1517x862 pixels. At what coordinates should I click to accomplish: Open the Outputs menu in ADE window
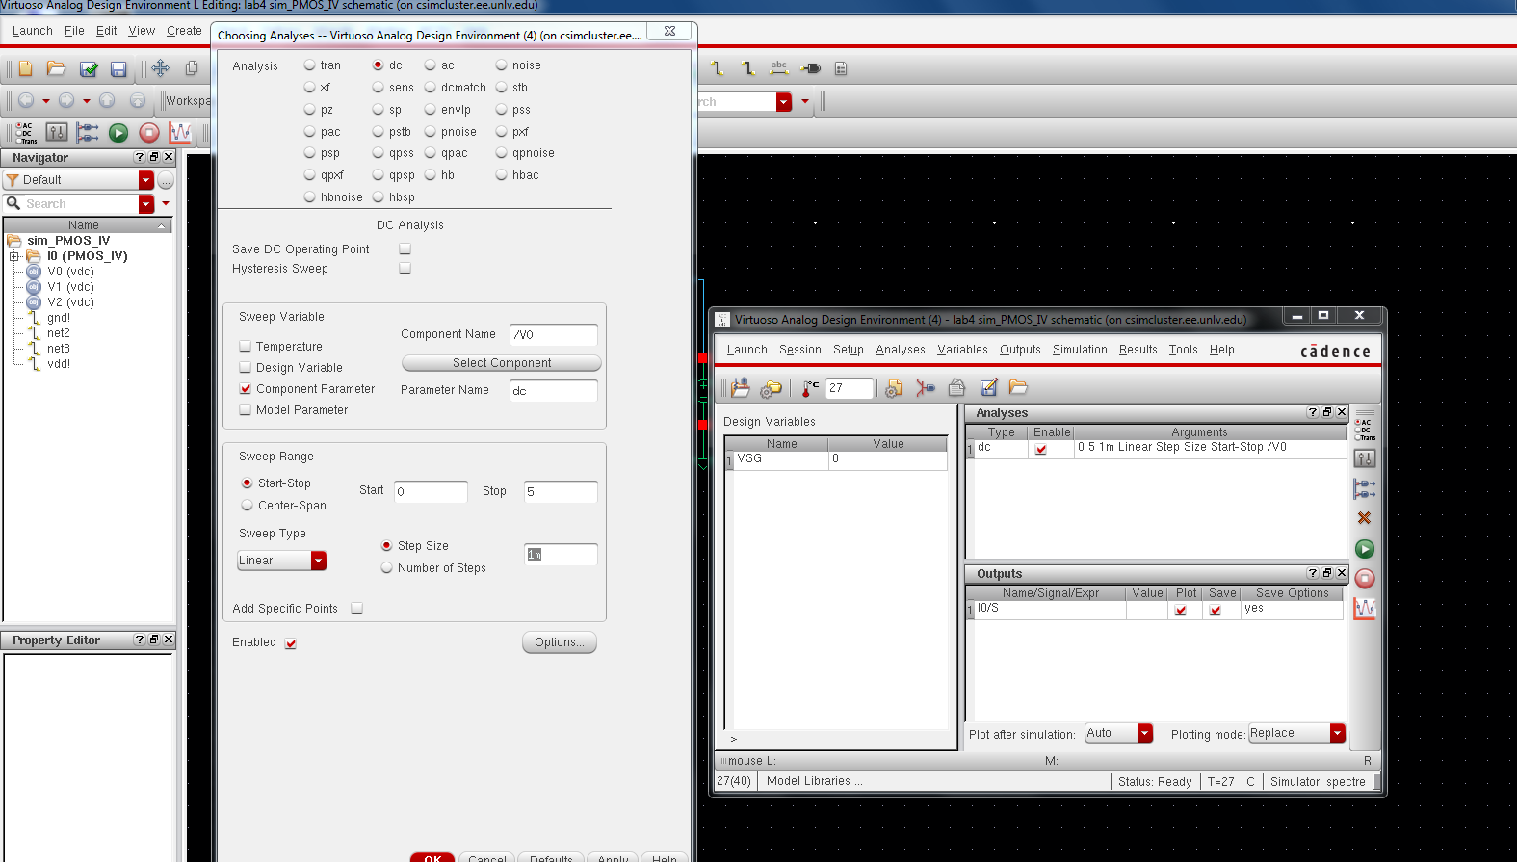pos(1020,350)
